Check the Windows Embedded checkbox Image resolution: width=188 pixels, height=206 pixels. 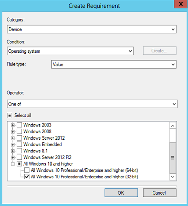[x=19, y=145]
